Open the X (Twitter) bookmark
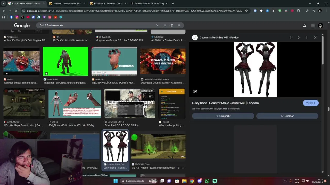Viewport: 330px width, 185px height. pyautogui.click(x=22, y=17)
